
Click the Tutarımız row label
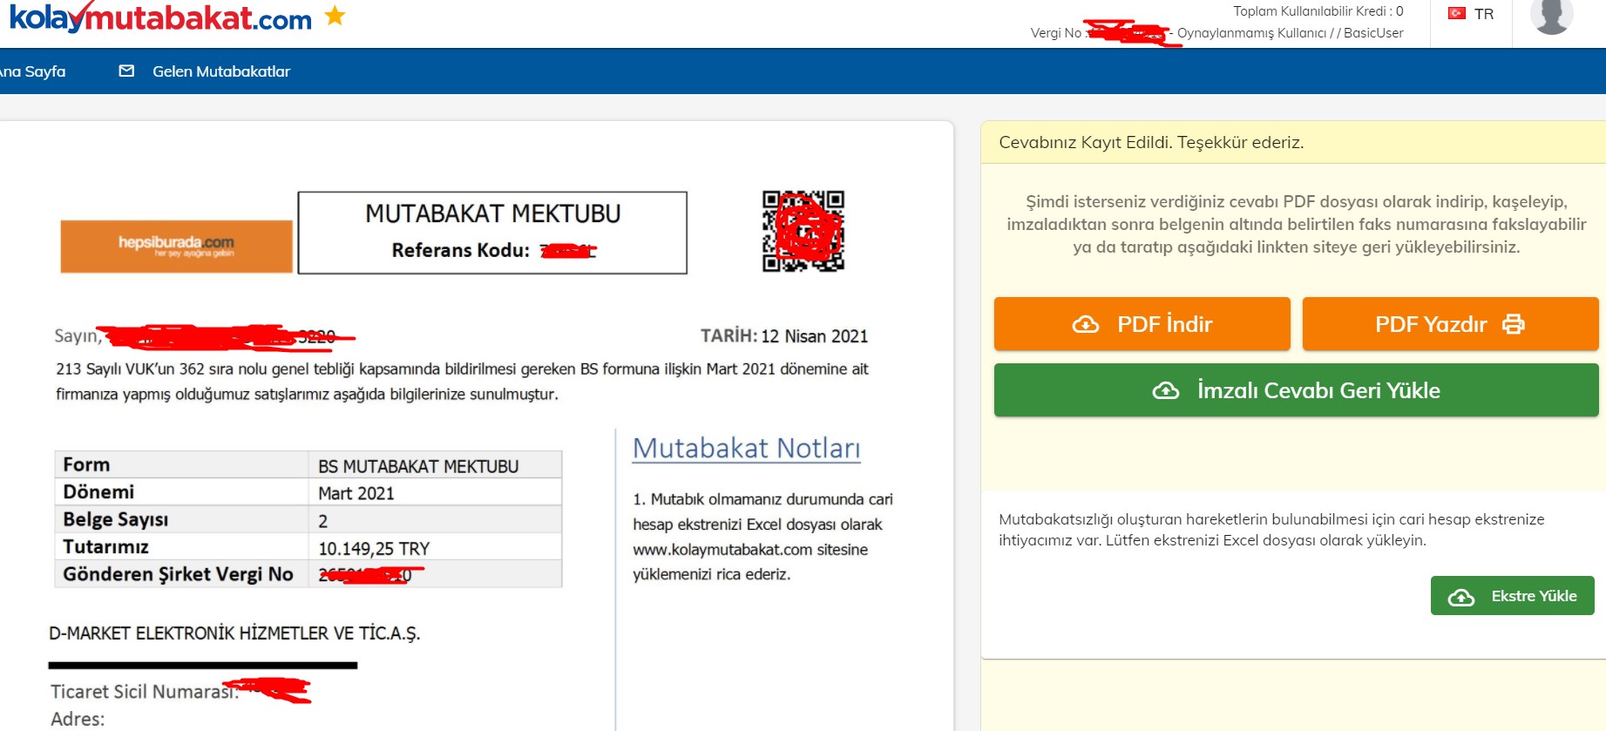(105, 547)
